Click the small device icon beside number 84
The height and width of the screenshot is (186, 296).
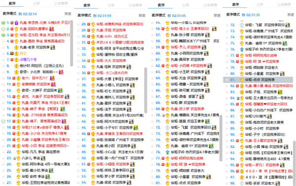click(238, 98)
